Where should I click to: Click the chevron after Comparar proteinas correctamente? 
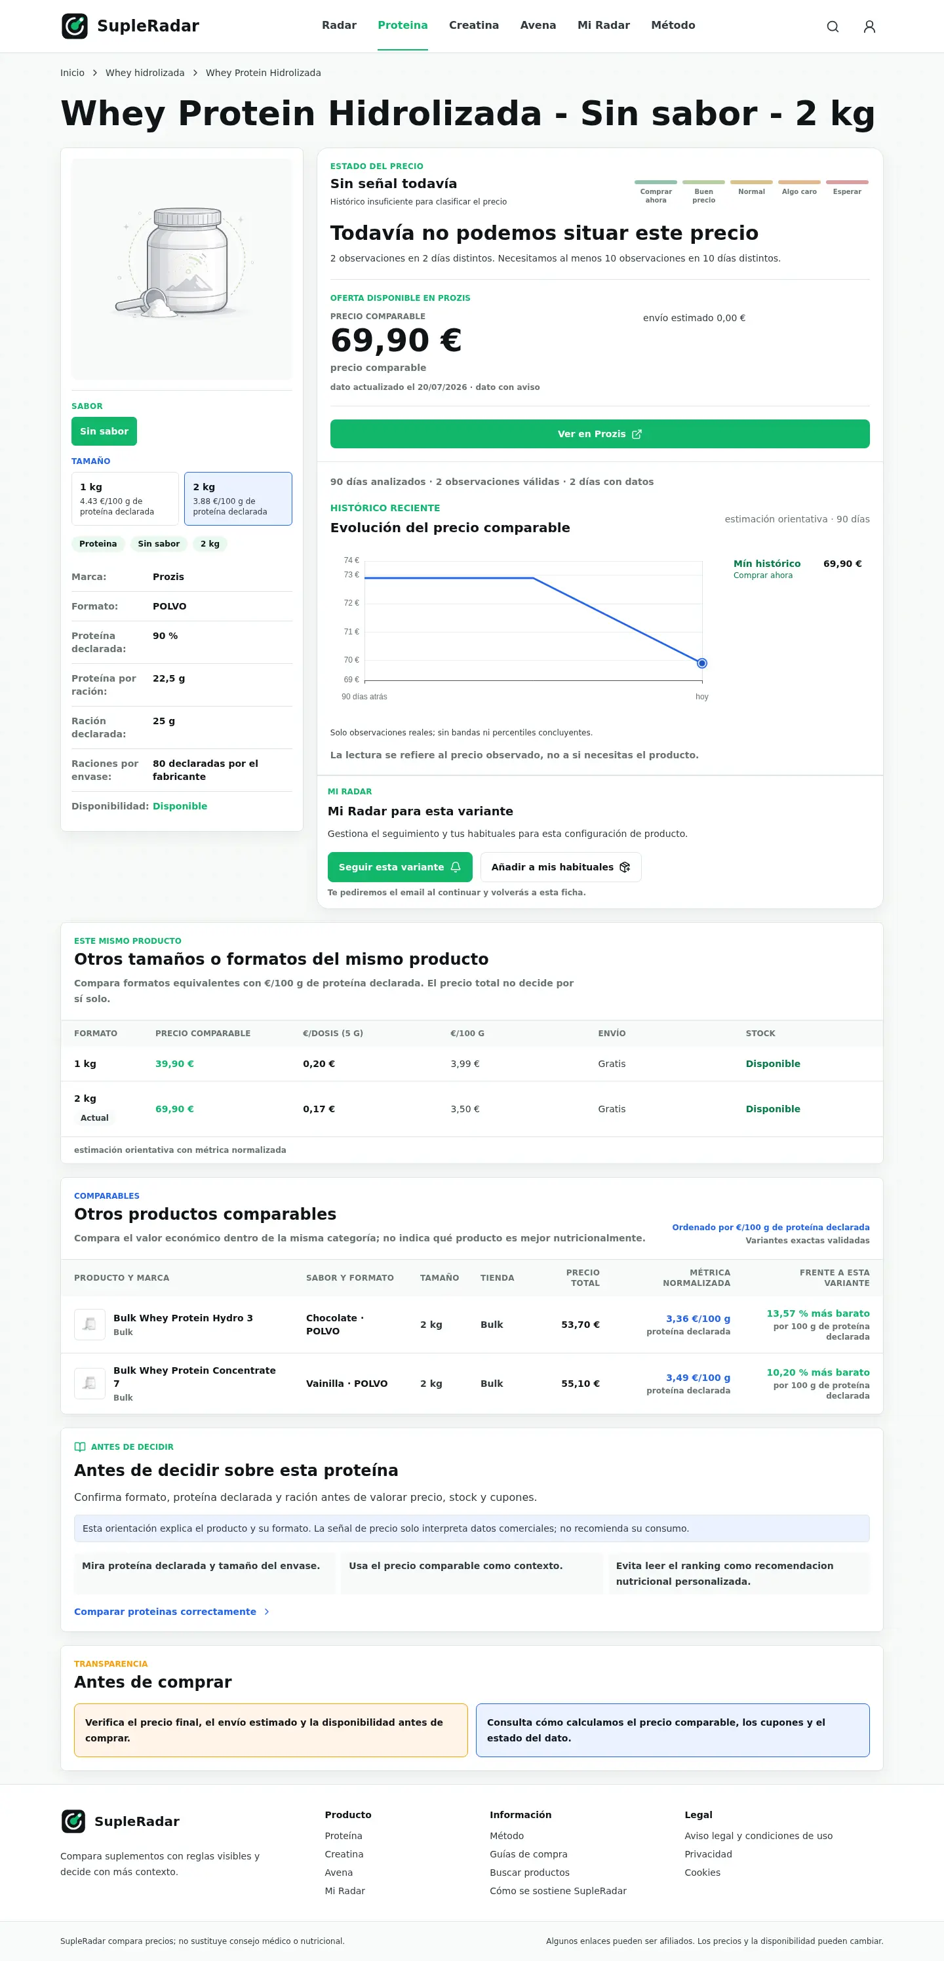tap(266, 1612)
